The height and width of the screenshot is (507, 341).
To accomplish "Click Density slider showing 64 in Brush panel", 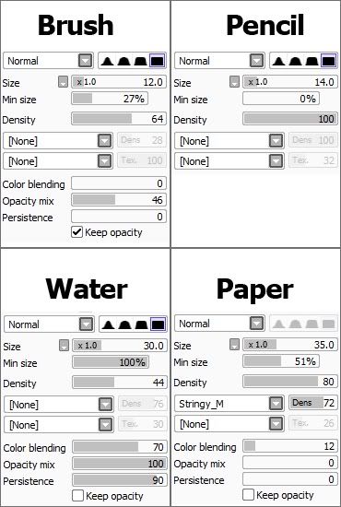I will click(119, 119).
